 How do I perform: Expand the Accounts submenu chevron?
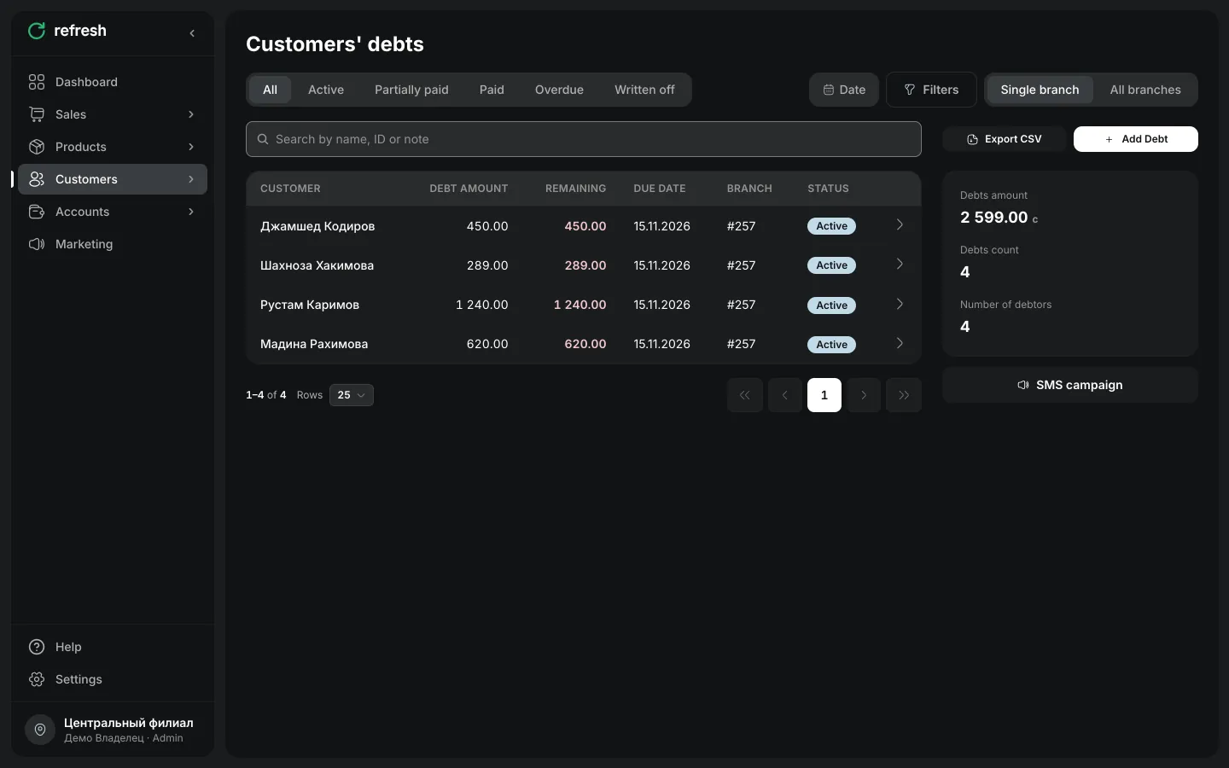coord(191,212)
